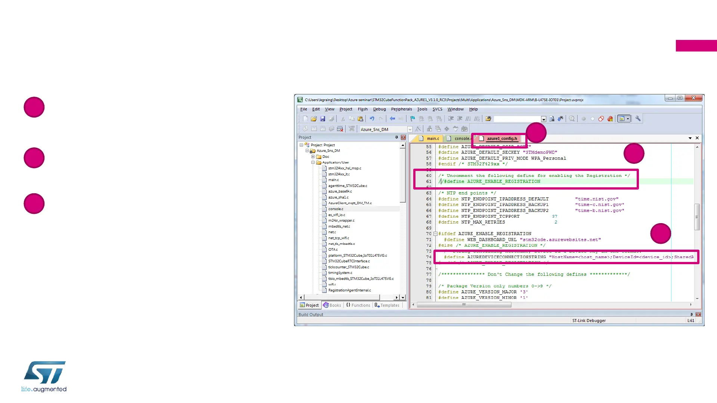Close the active editor tab with the X
This screenshot has width=717, height=403.
(697, 138)
